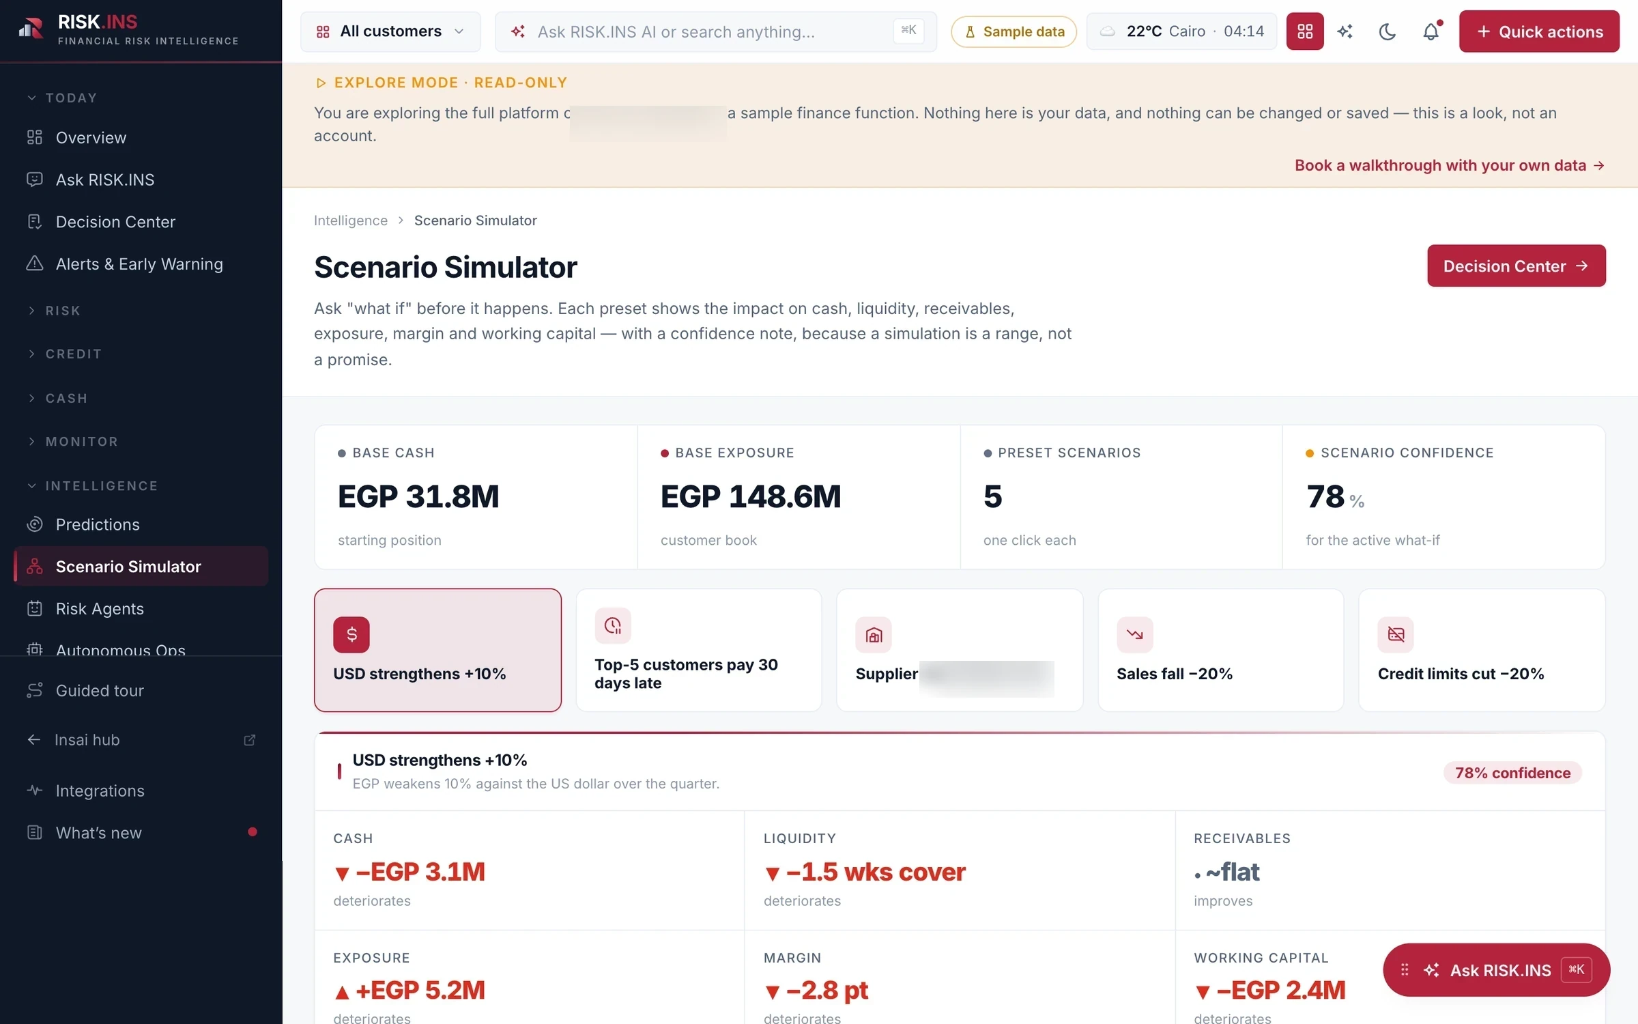Click the AI sparkle icon in top bar
Screen dimensions: 1638x1024
tap(1345, 31)
